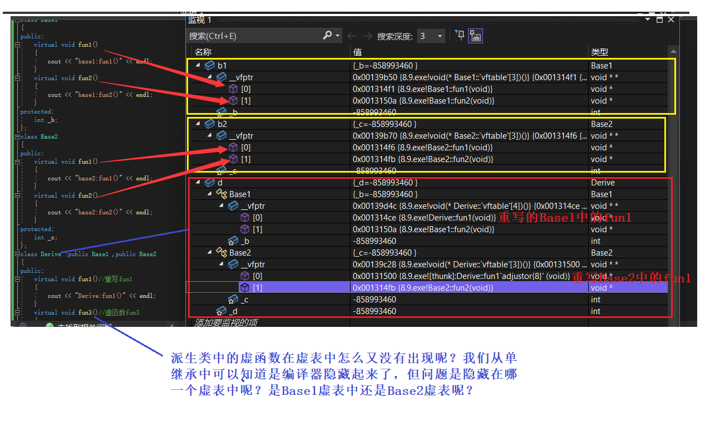Click the cube icon in the highlighted [1] row

click(245, 288)
